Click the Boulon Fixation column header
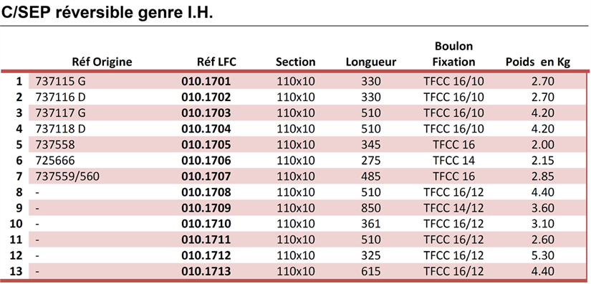 tap(453, 54)
